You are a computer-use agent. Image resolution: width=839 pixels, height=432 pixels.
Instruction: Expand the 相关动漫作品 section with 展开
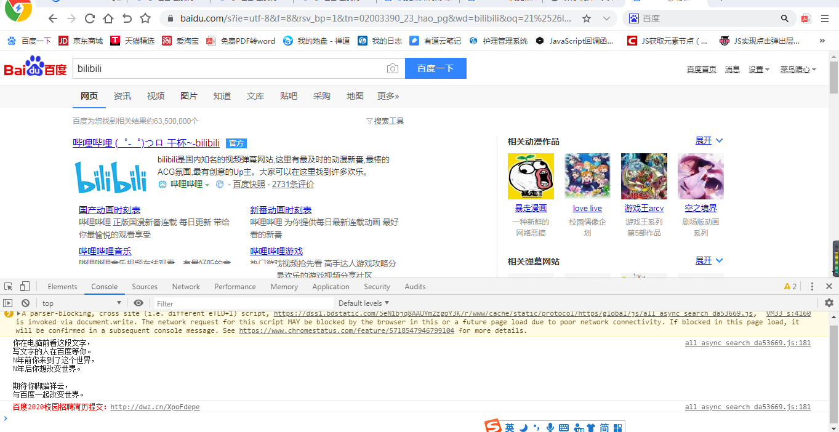709,141
